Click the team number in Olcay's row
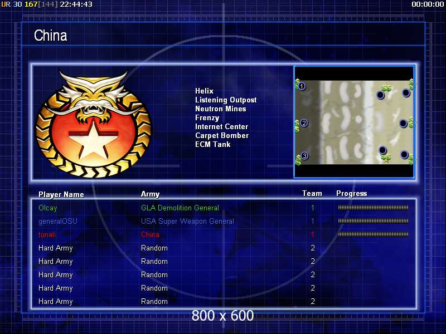Screen dimensions: 446x334 point(313,208)
